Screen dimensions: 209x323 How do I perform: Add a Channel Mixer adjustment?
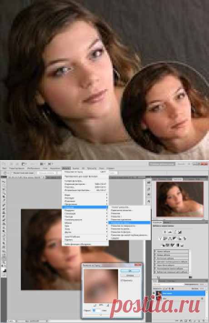click(x=185, y=238)
